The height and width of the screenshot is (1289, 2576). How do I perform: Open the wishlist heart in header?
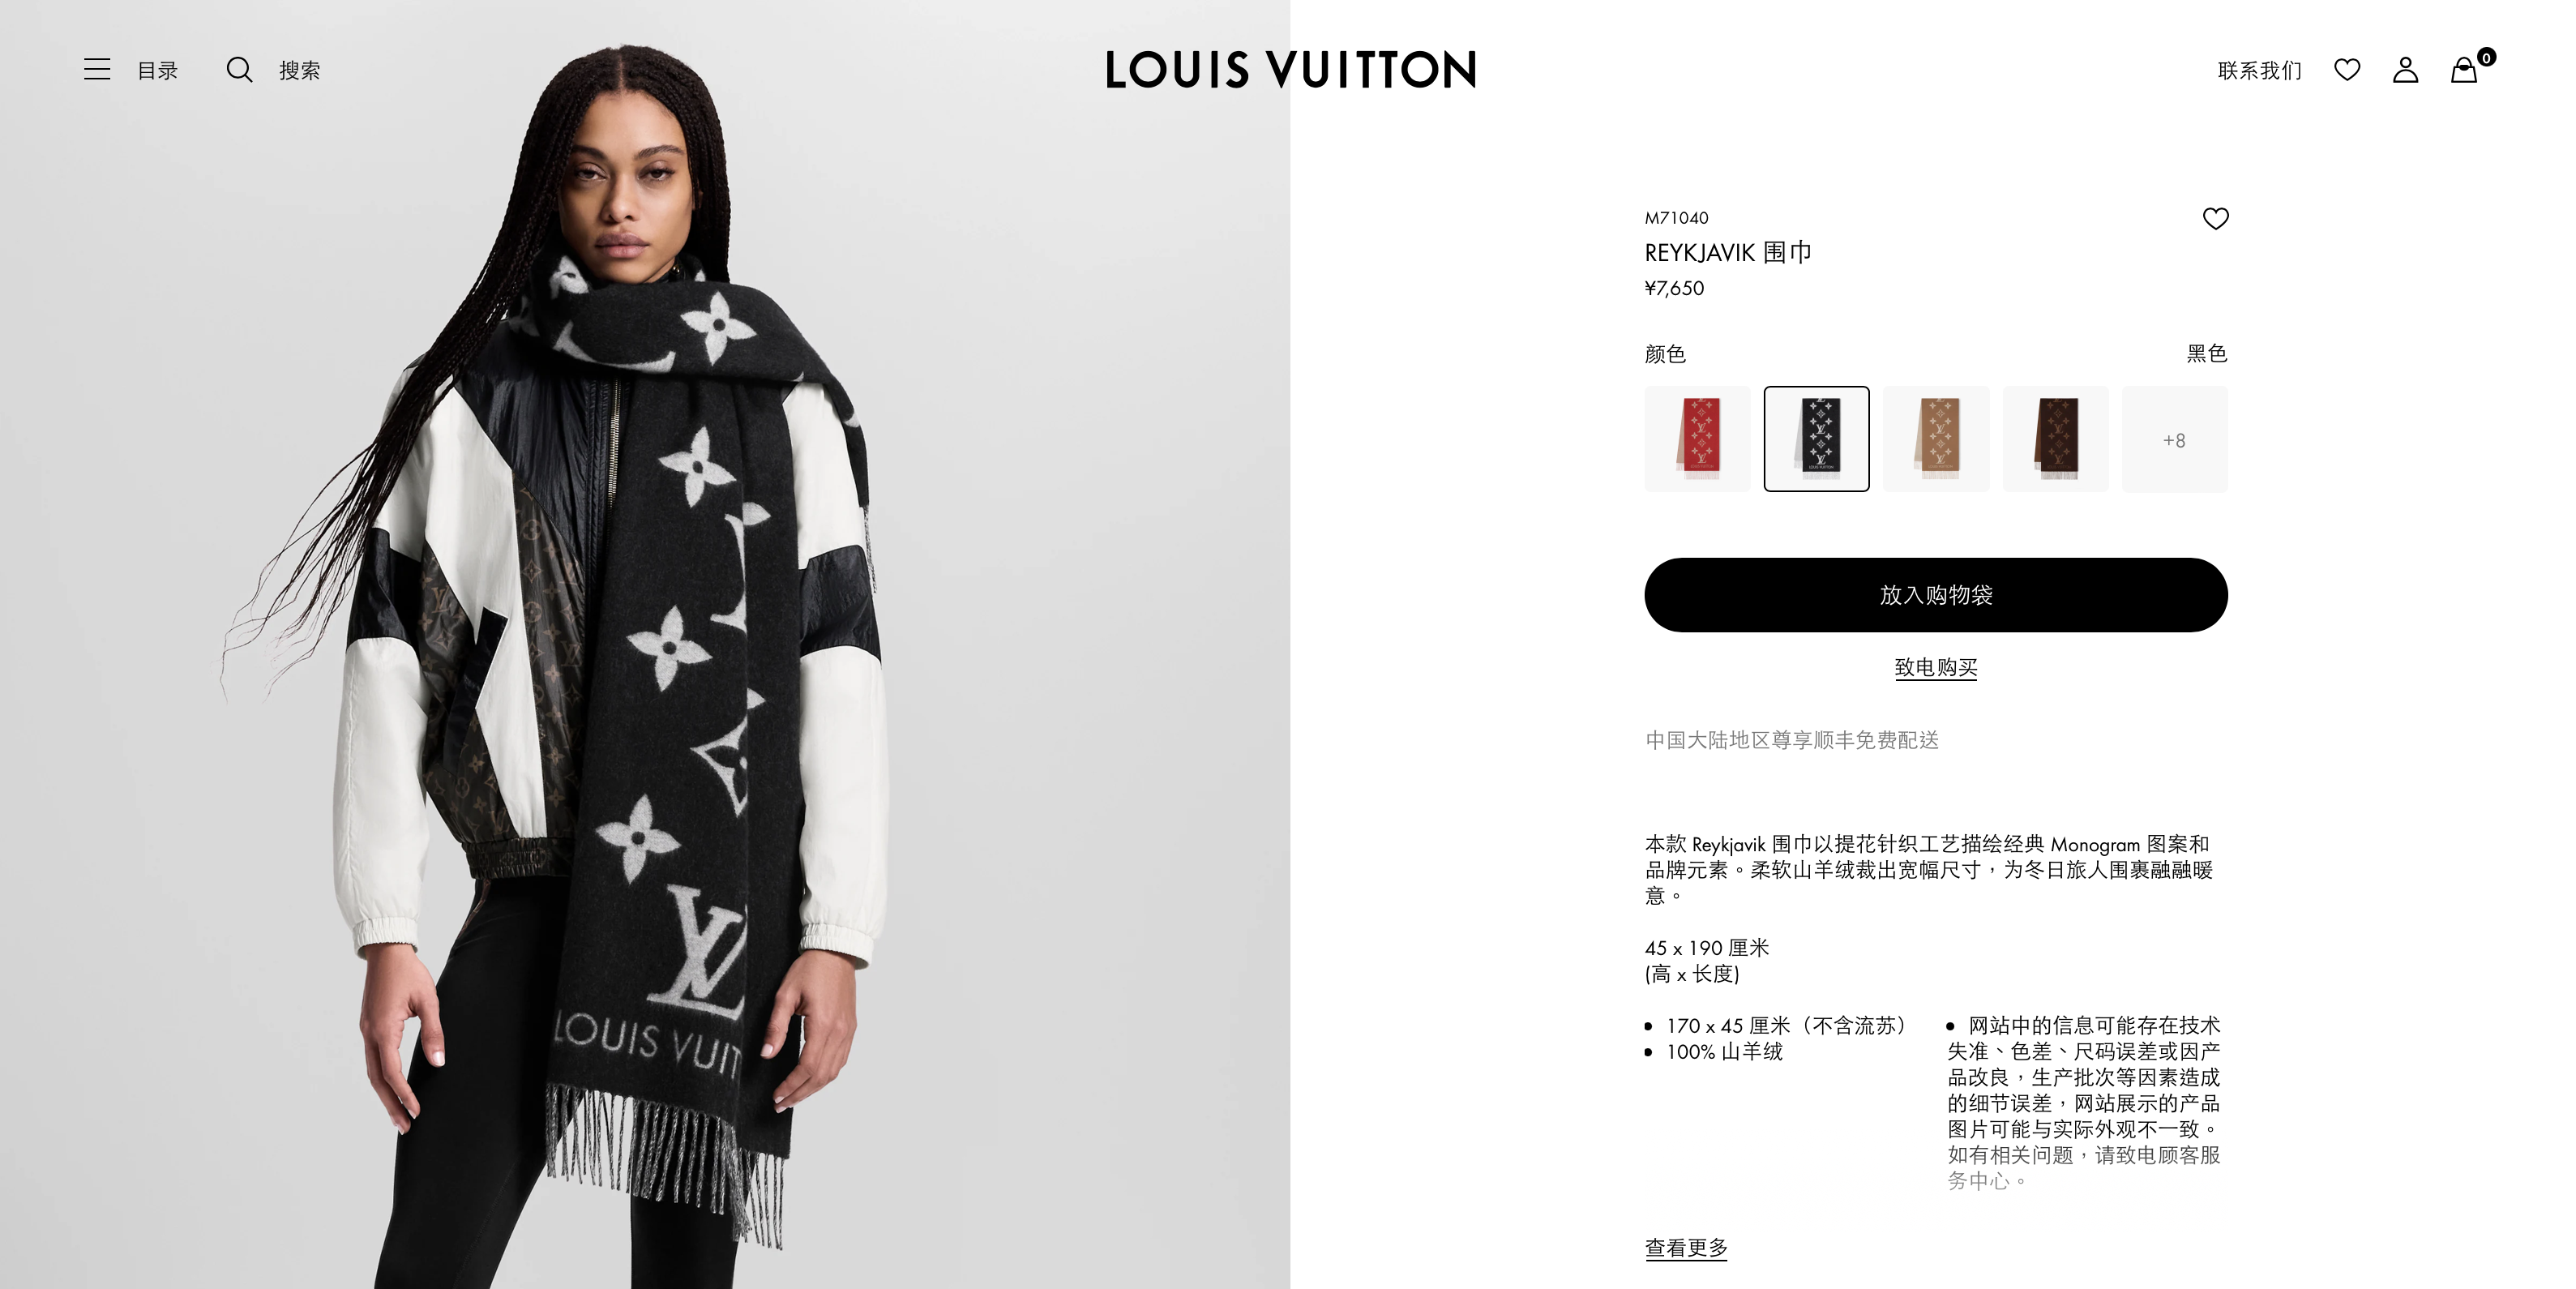click(2347, 69)
